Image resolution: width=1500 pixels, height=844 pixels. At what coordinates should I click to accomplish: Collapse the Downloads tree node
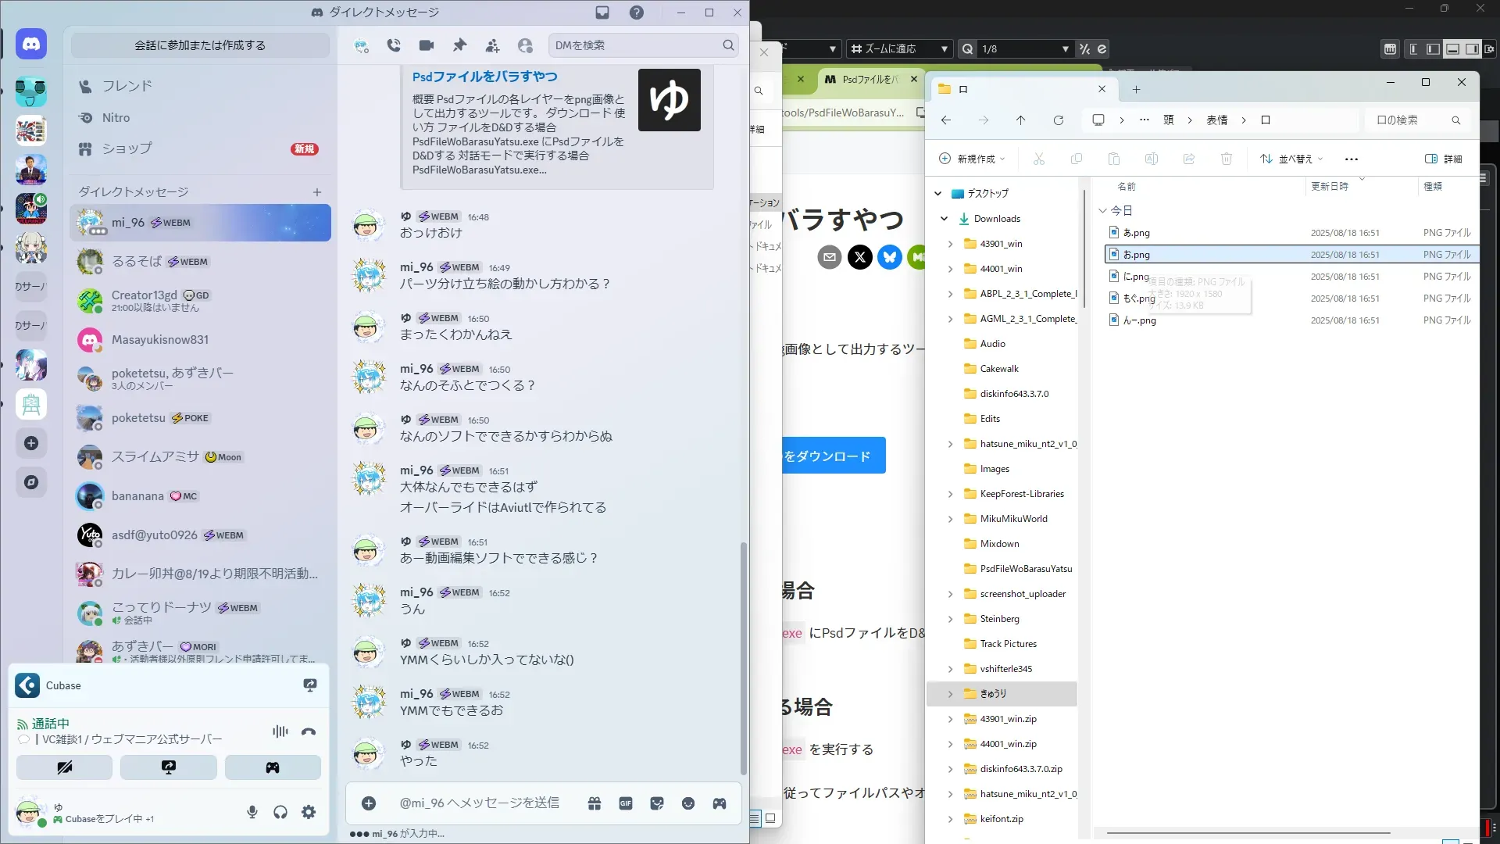(944, 219)
